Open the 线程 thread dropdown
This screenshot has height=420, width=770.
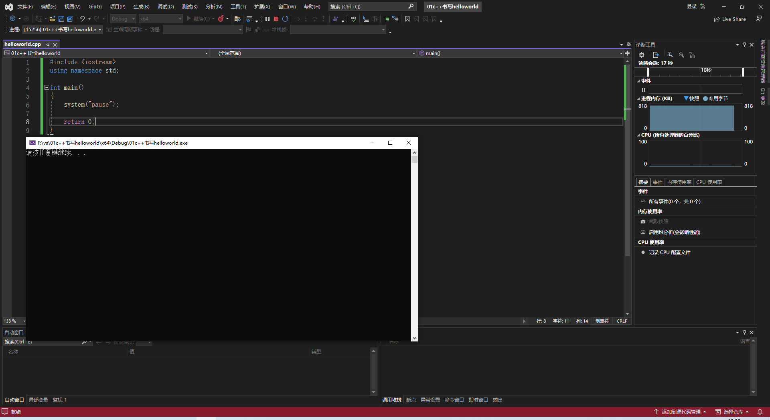203,30
